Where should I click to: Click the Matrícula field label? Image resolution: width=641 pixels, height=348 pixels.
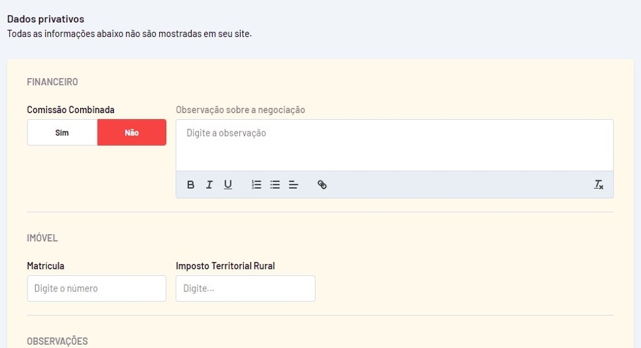tap(46, 266)
